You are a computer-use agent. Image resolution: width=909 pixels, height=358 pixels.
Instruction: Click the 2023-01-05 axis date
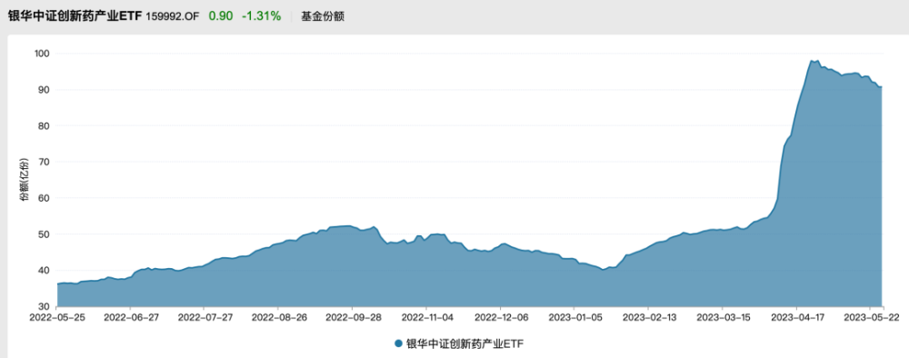coord(574,317)
